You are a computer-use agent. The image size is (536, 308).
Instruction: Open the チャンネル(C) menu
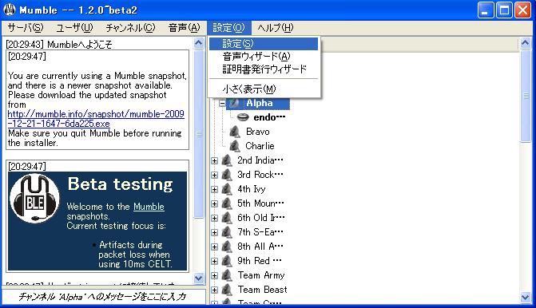click(130, 28)
